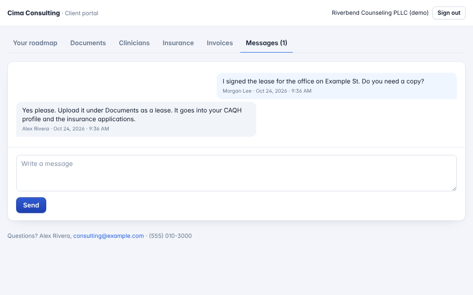
Task: Click the (555) 010-3000 phone number
Action: pyautogui.click(x=170, y=236)
